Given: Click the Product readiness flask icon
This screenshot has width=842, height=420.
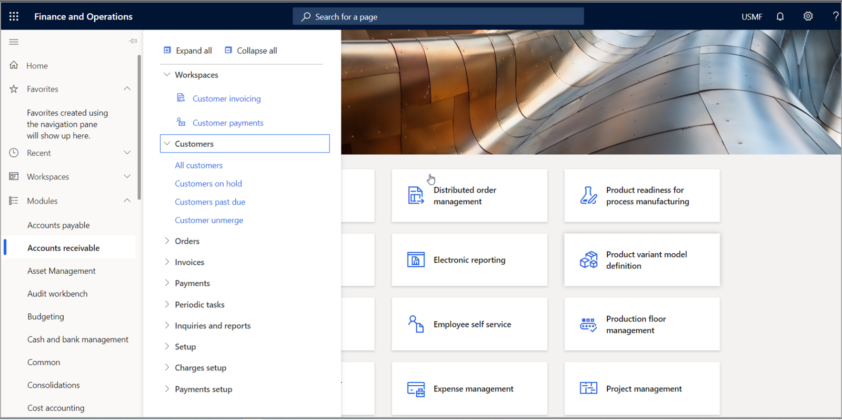Looking at the screenshot, I should tap(588, 195).
